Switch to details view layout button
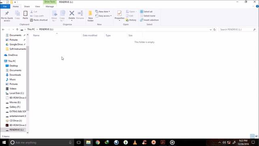 coord(252,136)
